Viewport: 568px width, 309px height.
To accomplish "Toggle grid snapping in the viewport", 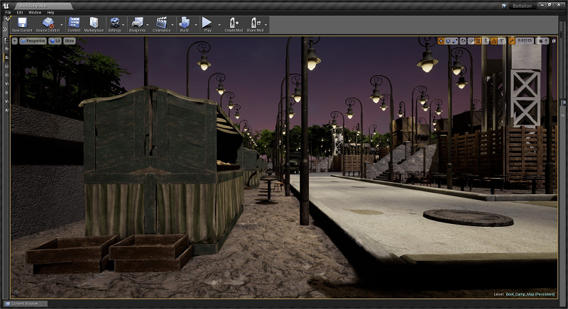I will pyautogui.click(x=477, y=41).
